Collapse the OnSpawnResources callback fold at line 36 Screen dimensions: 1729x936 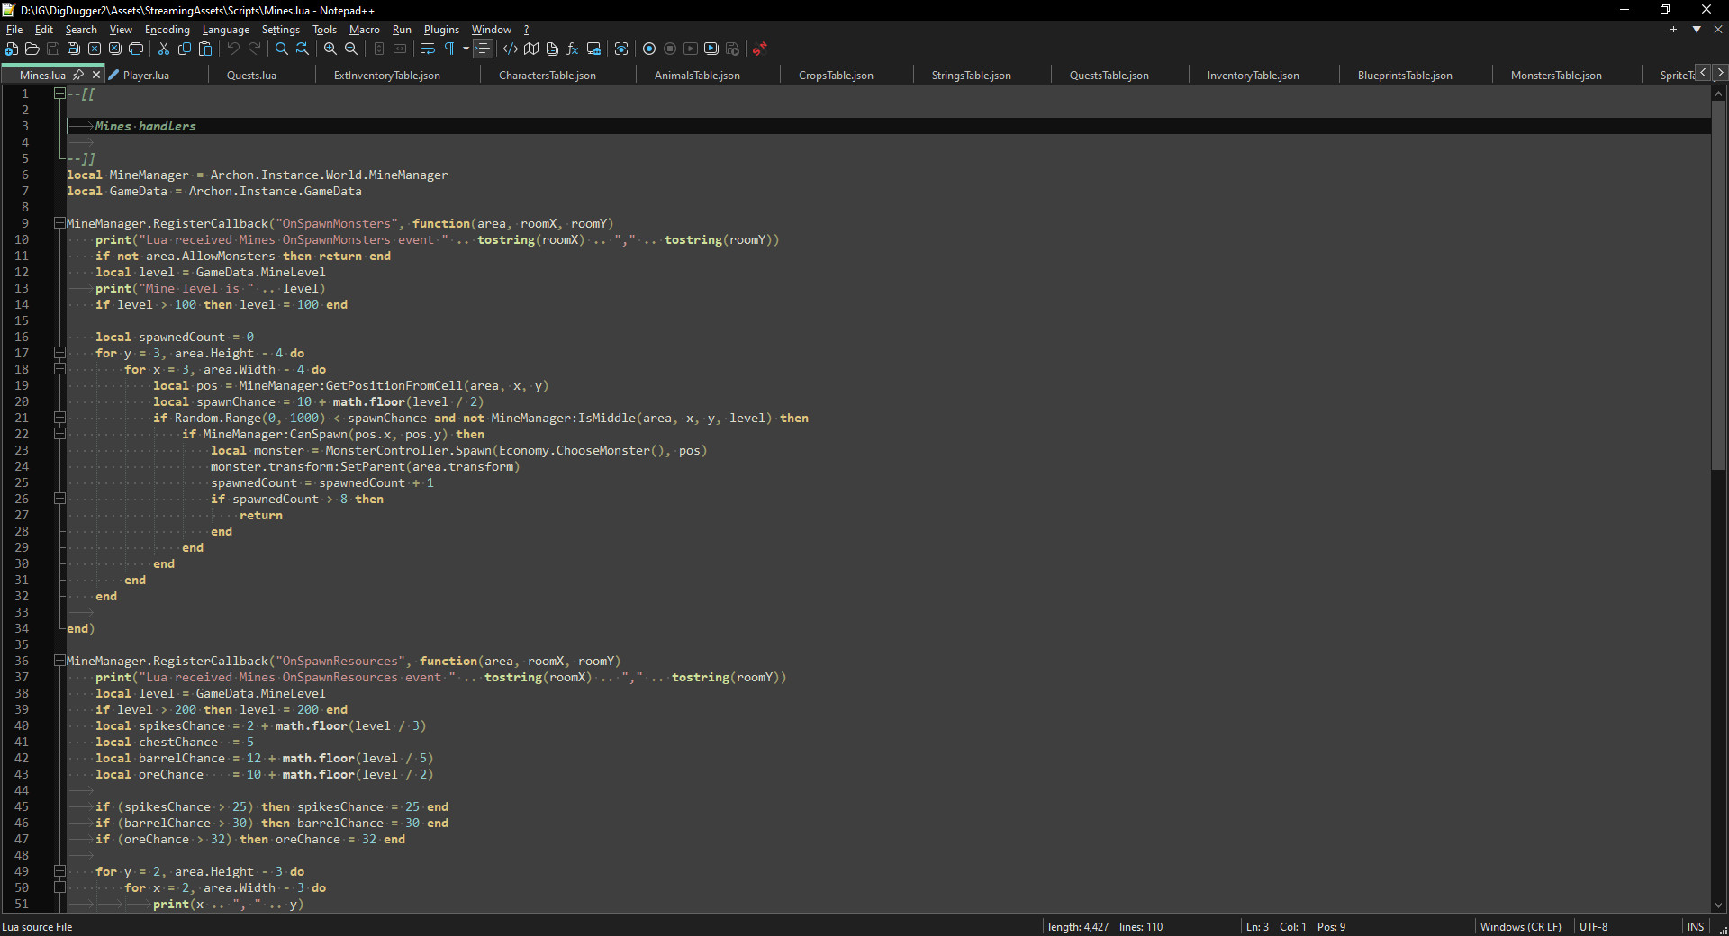(x=59, y=661)
